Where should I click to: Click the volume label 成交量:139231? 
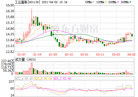coord(25,60)
